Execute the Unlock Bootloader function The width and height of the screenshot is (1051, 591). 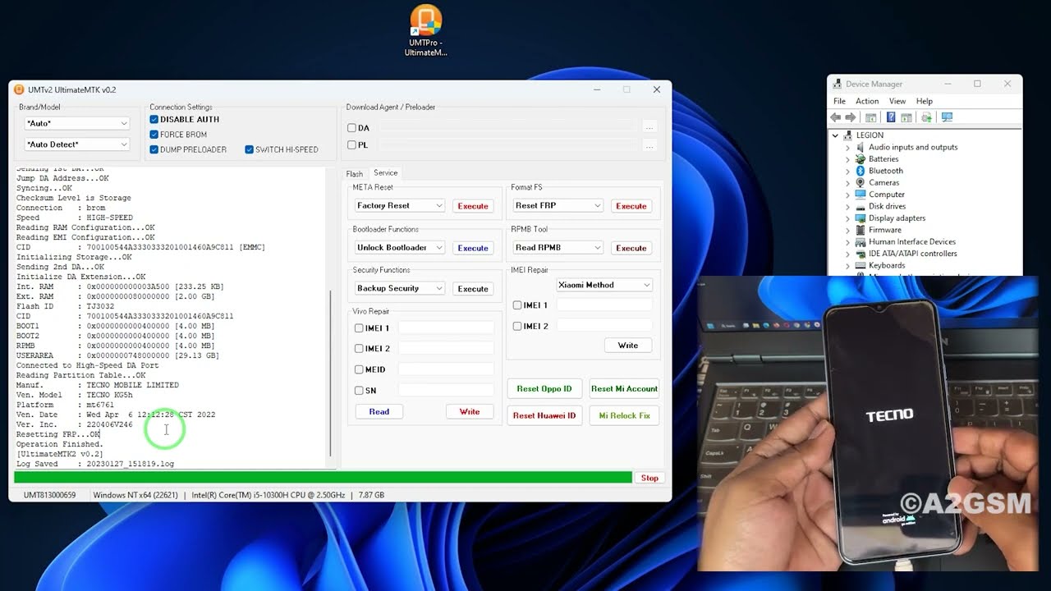[x=473, y=248]
